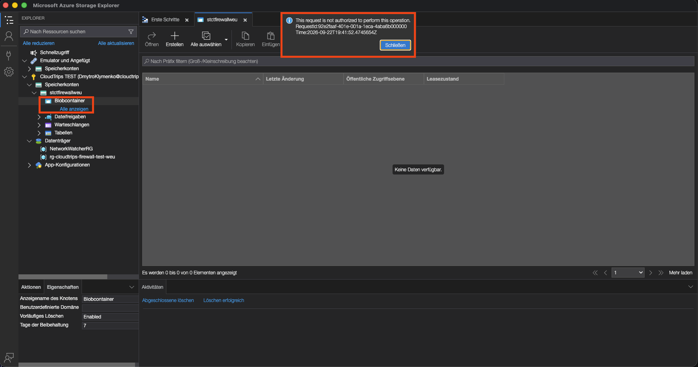Click the Kopieren toolbar button

(x=246, y=39)
